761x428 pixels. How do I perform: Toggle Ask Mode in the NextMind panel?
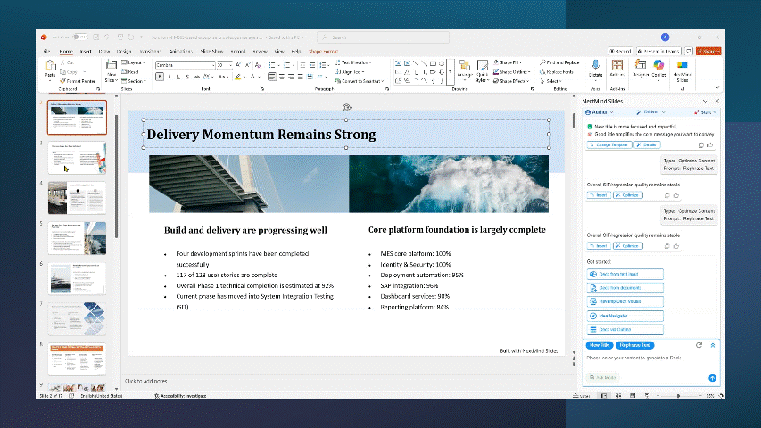602,377
